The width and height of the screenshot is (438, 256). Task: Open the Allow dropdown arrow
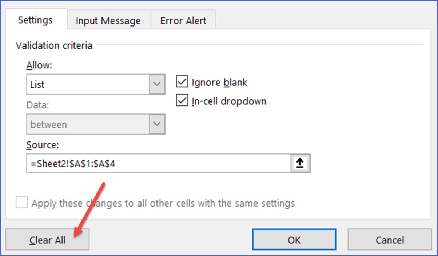156,84
